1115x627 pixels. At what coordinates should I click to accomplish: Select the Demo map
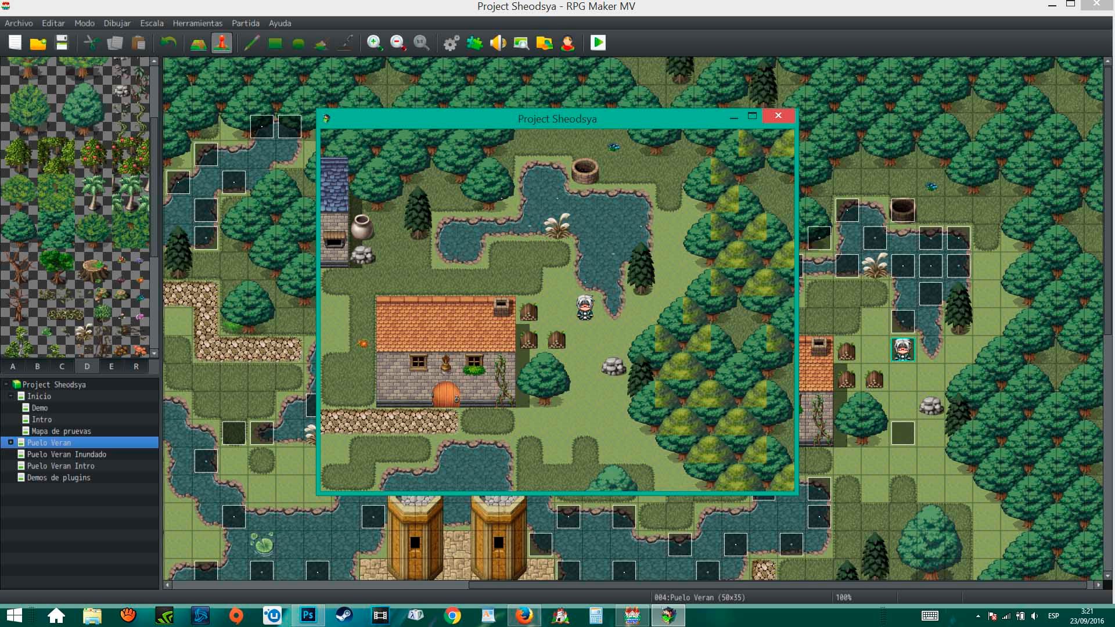(x=39, y=408)
